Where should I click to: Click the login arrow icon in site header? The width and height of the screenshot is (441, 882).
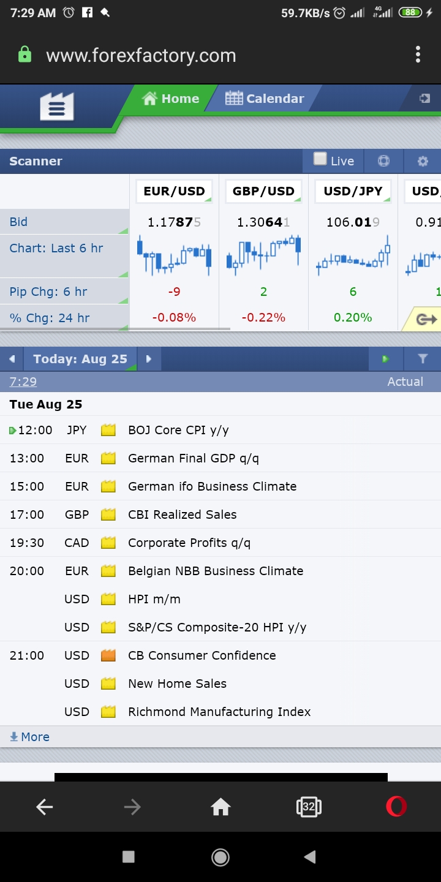pos(424,99)
